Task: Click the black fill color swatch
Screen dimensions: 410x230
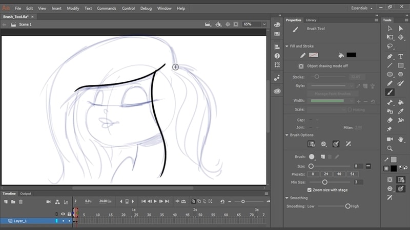Action: pyautogui.click(x=351, y=55)
